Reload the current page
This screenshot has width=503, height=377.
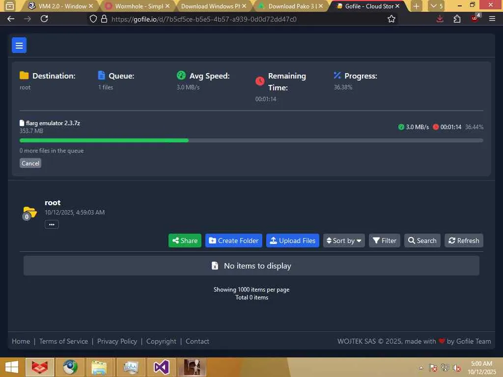point(44,19)
